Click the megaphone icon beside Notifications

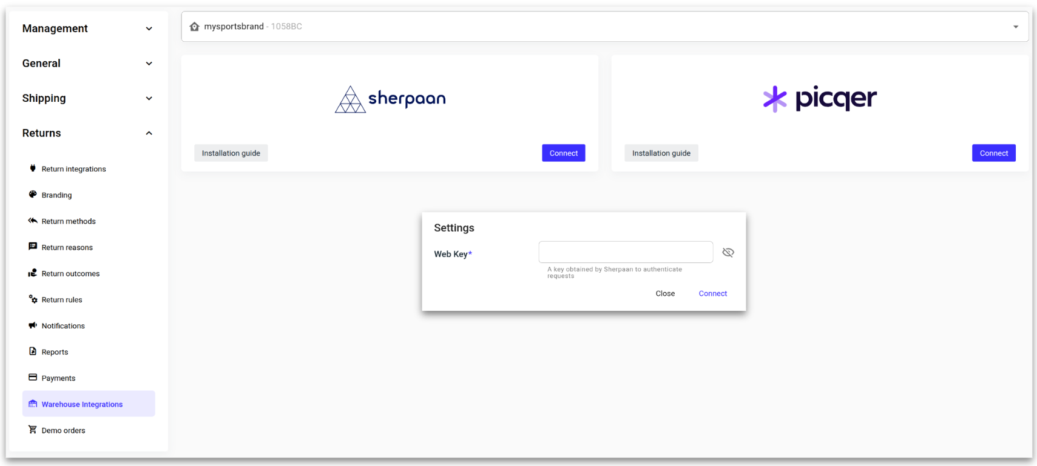33,325
